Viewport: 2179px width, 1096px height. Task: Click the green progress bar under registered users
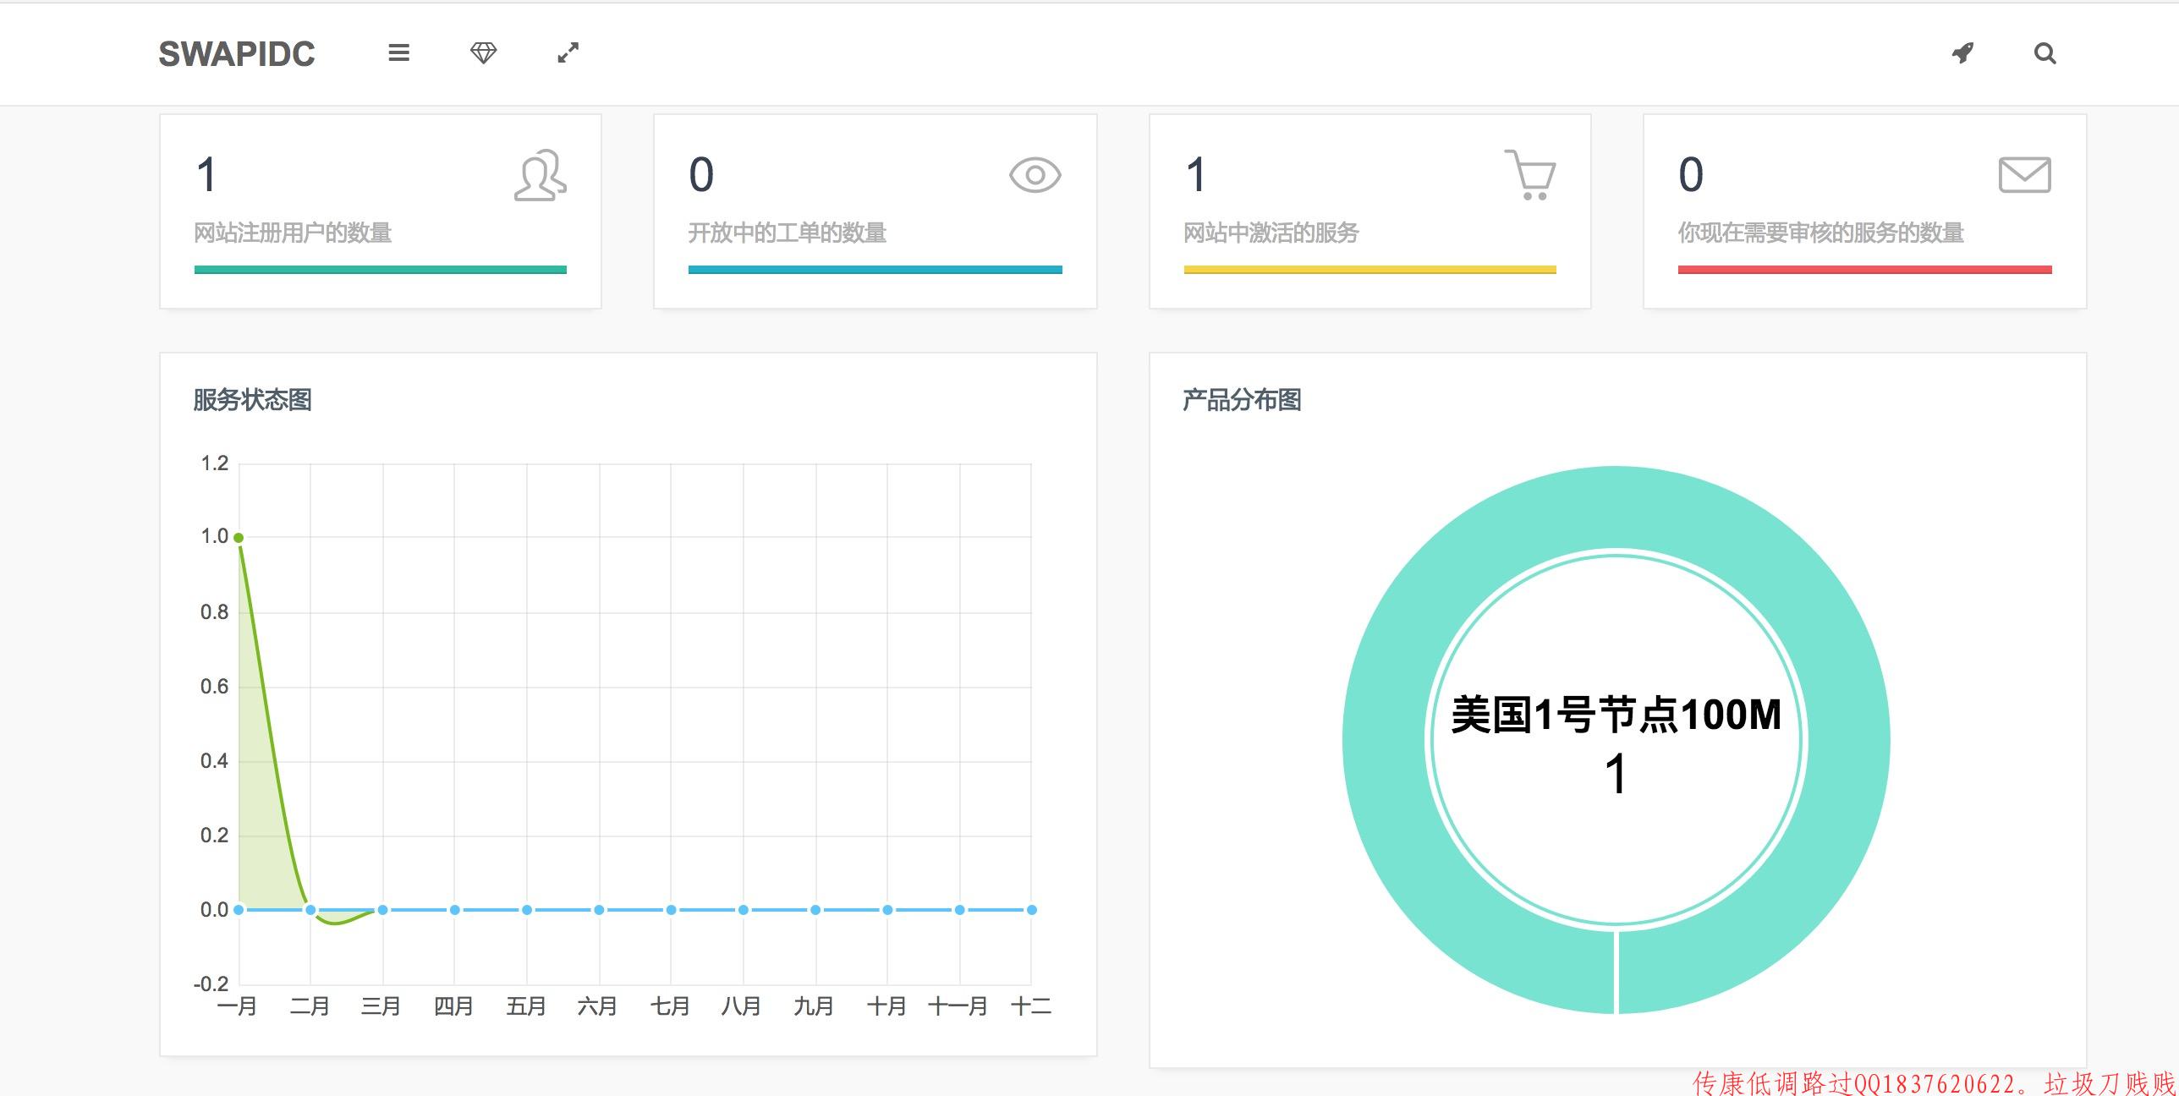click(381, 270)
